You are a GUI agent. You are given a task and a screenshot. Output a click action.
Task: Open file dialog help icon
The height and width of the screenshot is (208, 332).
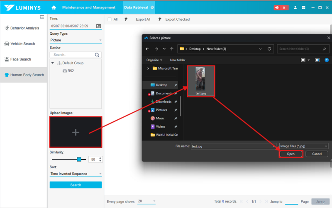coord(327,60)
